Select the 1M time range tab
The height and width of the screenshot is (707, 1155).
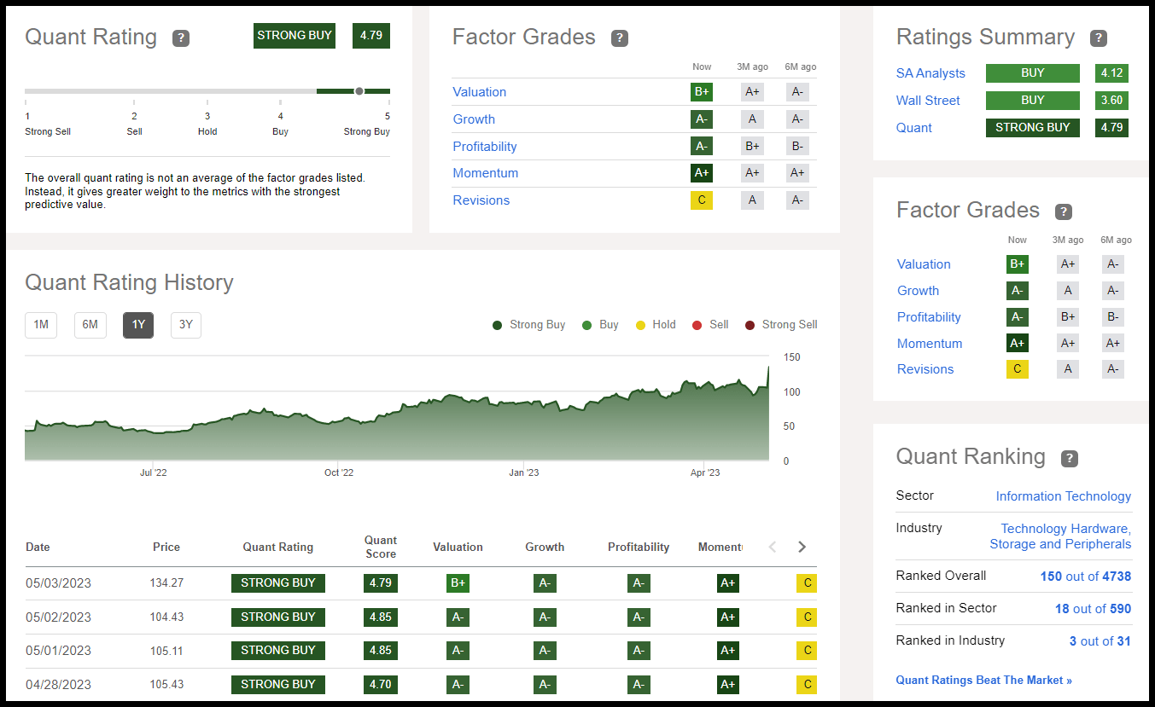41,325
